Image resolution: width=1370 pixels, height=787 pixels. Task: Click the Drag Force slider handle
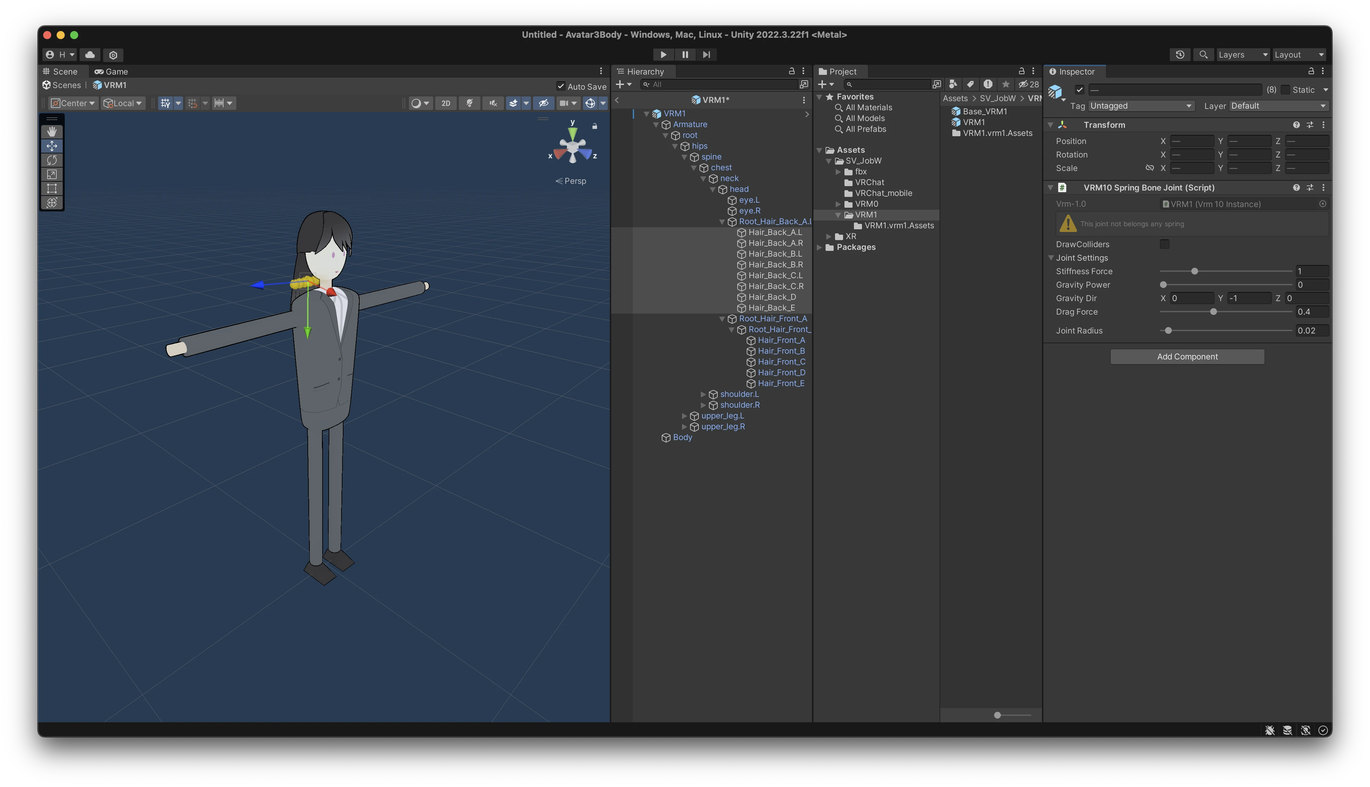click(x=1213, y=312)
